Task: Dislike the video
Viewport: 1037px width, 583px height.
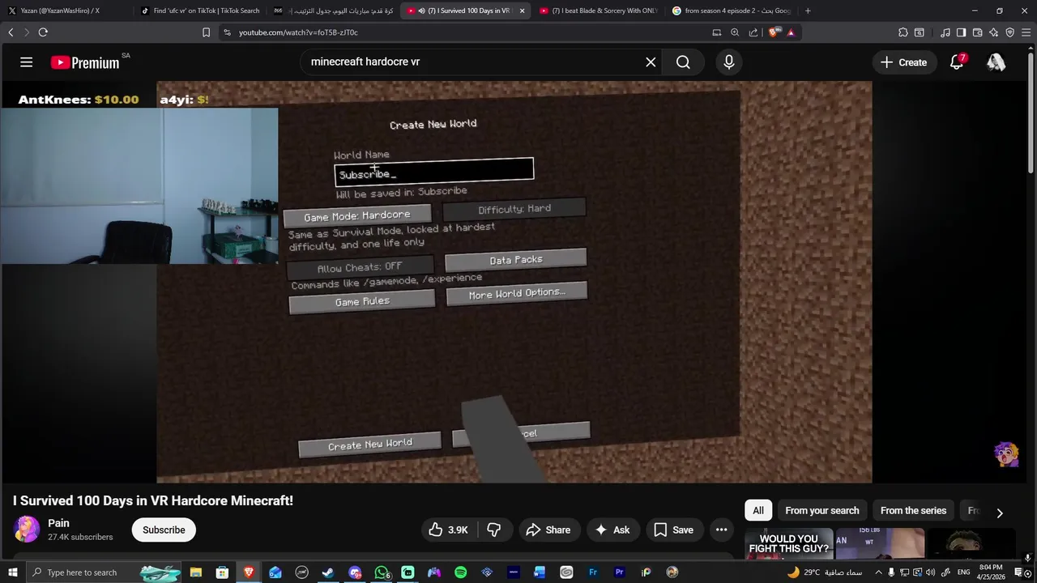Action: click(x=493, y=530)
